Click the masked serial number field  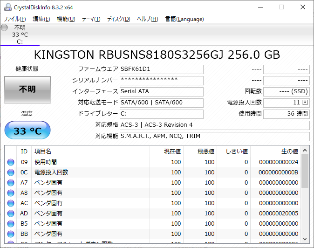pyautogui.click(x=162, y=81)
